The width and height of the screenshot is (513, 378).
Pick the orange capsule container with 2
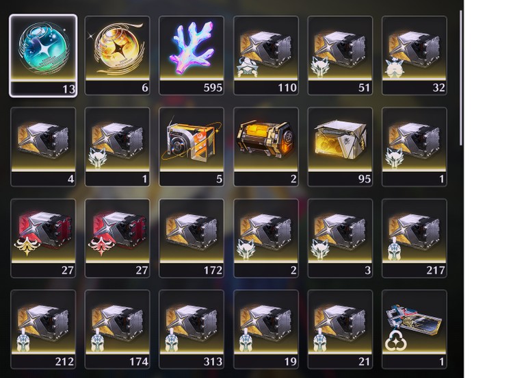[266, 147]
